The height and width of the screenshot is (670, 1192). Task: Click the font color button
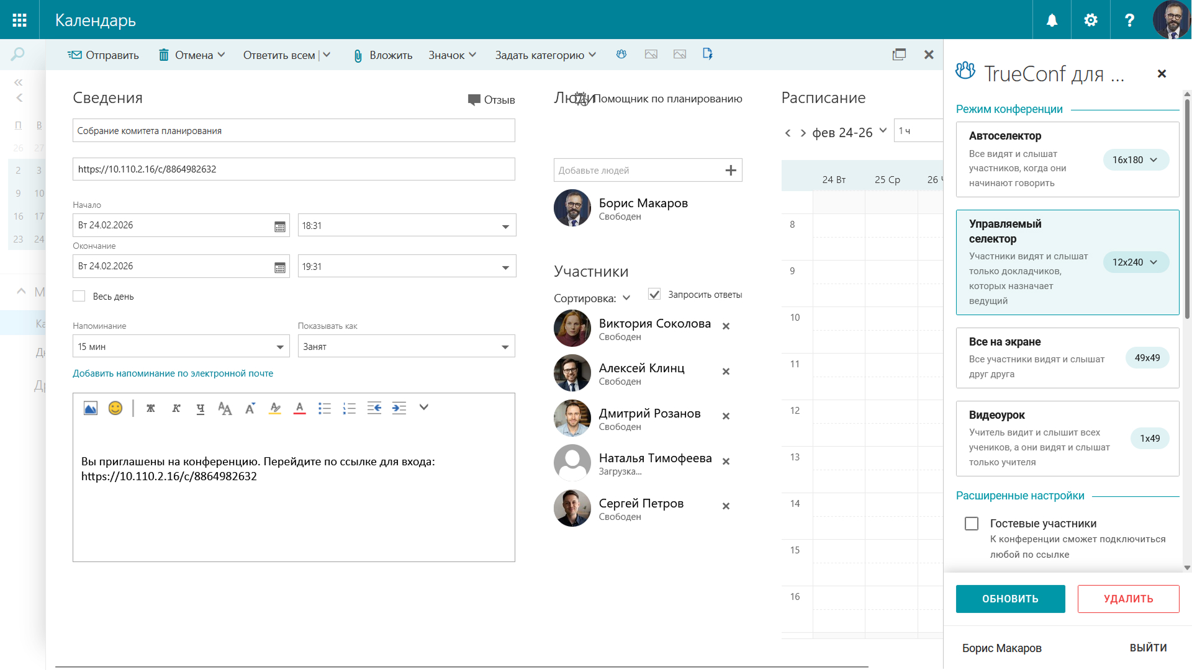point(299,408)
